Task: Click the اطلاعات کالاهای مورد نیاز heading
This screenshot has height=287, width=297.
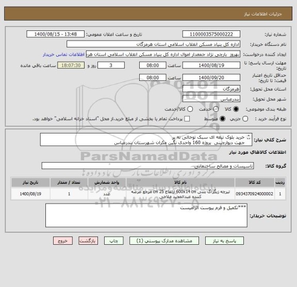Action: [258, 152]
